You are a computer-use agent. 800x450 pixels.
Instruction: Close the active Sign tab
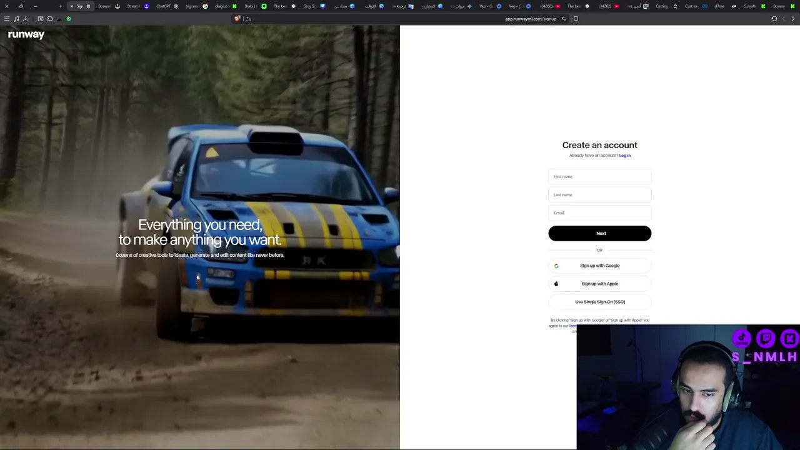click(72, 6)
